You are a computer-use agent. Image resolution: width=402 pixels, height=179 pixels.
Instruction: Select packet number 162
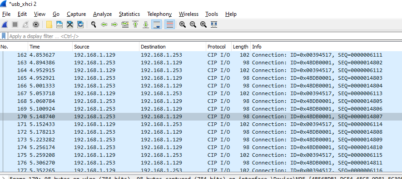201,55
